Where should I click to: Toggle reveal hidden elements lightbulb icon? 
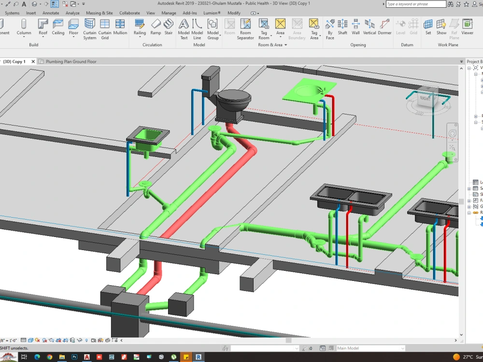click(x=86, y=340)
